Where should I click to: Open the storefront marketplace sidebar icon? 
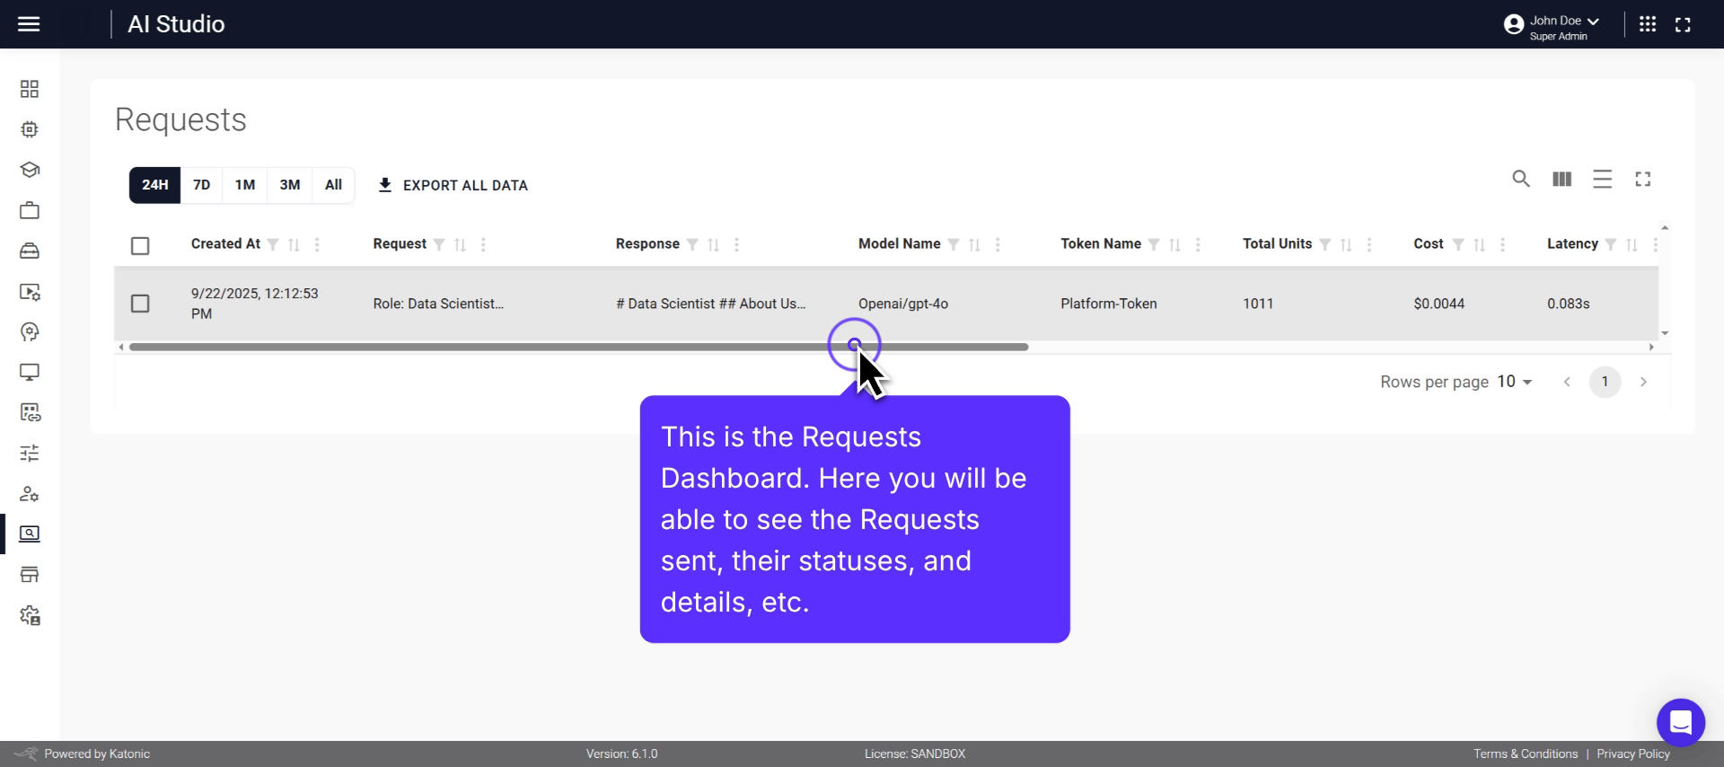click(30, 575)
